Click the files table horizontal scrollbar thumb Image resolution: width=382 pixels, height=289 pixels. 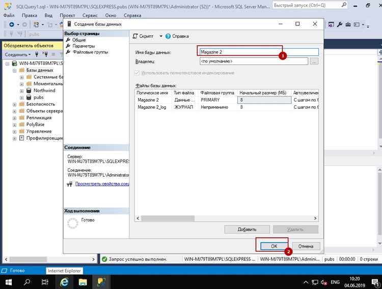click(x=168, y=218)
